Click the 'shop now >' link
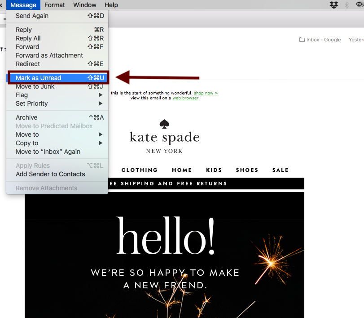 (x=206, y=93)
